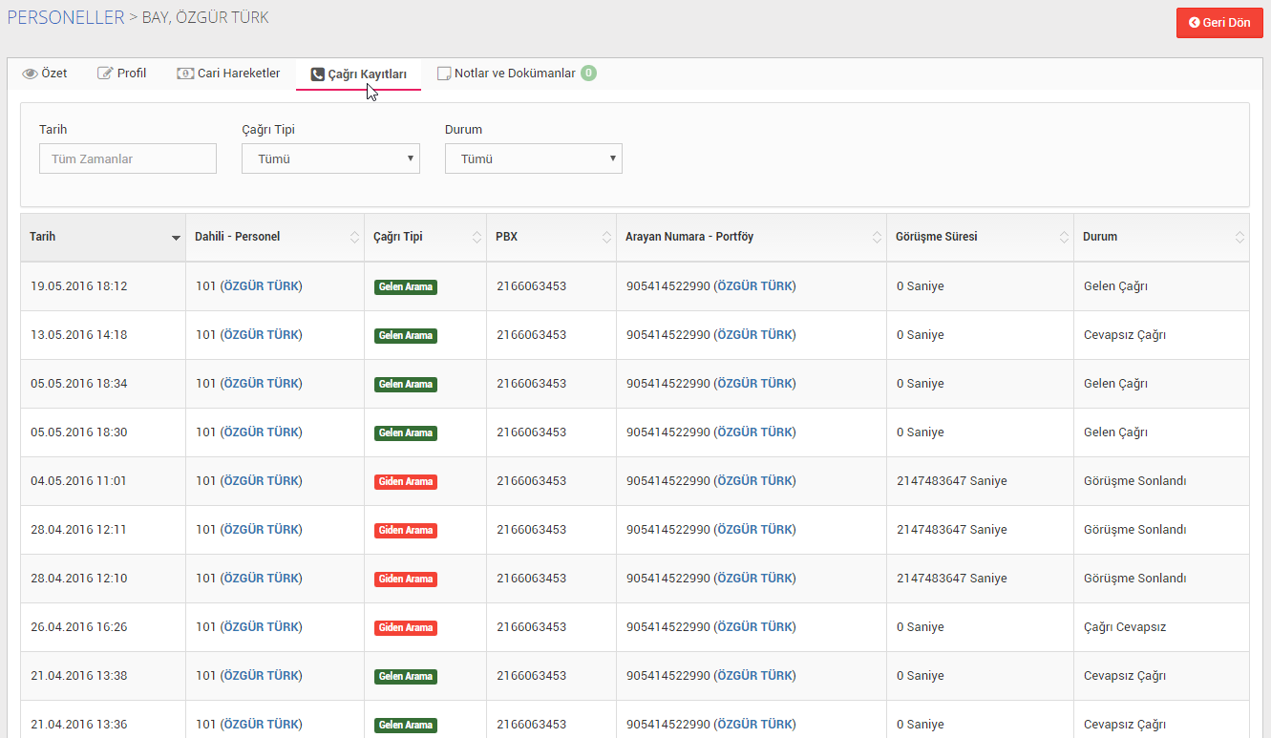
Task: Click 2147483647 Saniye in 28.04.2016 12:10 row
Action: (952, 579)
